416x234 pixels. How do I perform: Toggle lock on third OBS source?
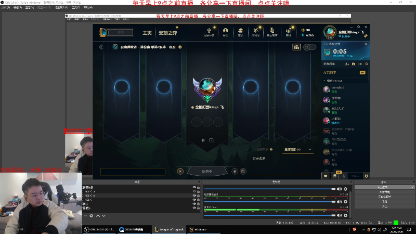(198, 196)
